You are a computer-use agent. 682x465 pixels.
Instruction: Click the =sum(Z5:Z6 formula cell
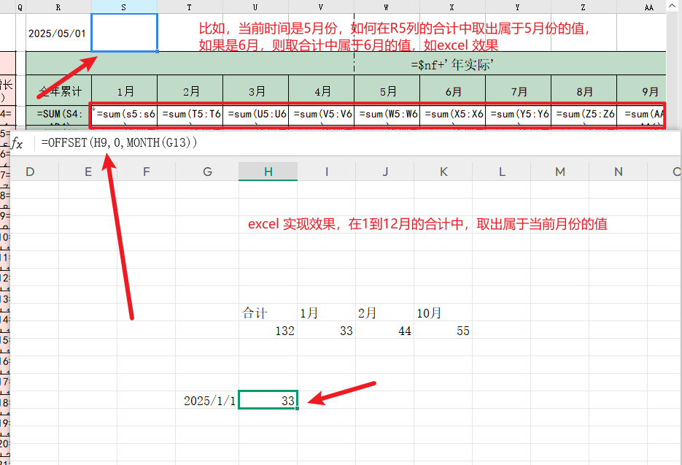pos(584,114)
